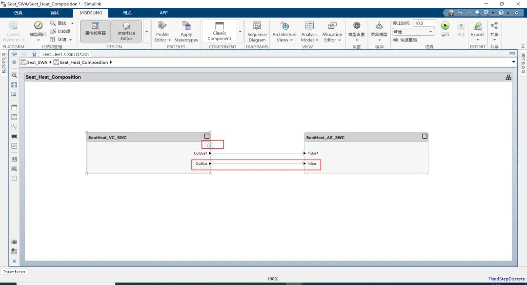Click the green Run simulation button

[x=445, y=26]
